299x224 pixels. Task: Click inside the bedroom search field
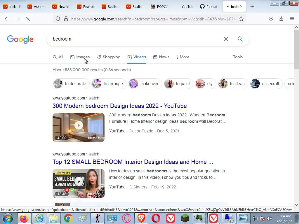click(x=133, y=39)
